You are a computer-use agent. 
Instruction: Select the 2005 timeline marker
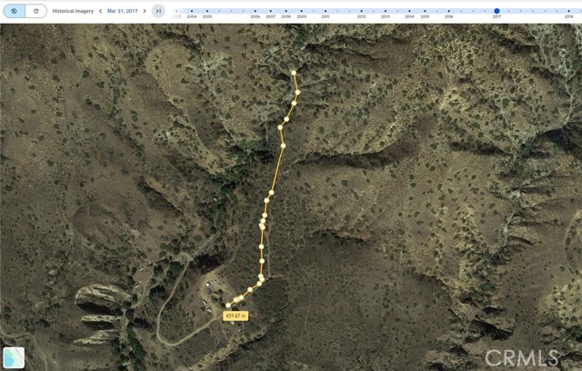tap(207, 11)
